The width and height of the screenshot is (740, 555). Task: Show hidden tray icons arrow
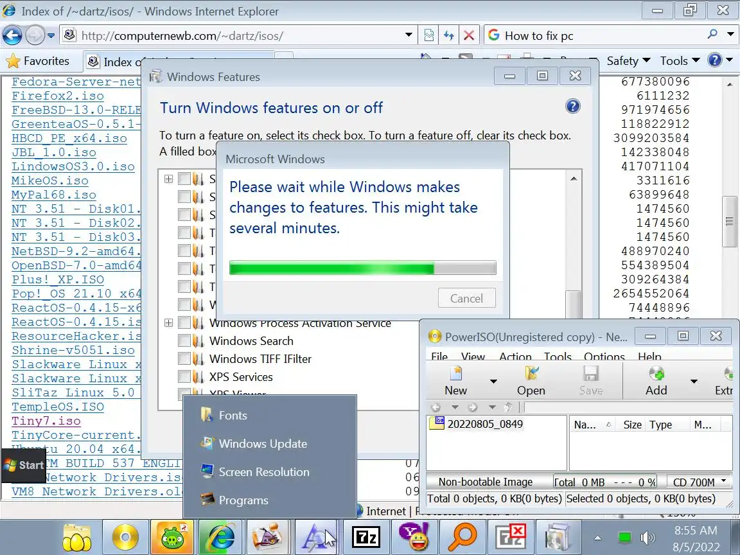coord(597,538)
